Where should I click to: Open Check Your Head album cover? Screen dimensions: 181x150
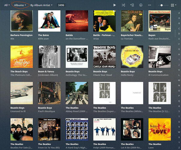[x=104, y=57]
